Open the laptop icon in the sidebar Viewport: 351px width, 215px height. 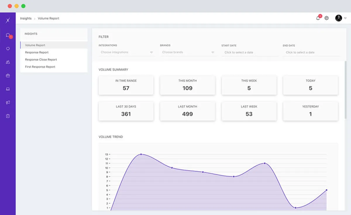(8, 89)
